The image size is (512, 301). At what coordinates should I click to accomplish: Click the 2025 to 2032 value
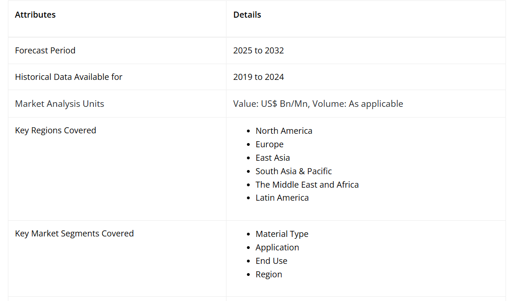[259, 51]
